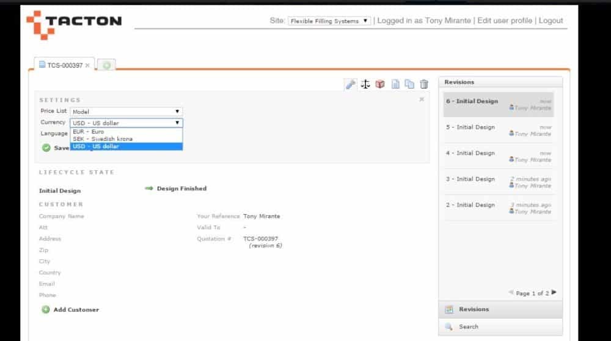Click the single document page icon
This screenshot has height=341, width=611.
click(395, 84)
